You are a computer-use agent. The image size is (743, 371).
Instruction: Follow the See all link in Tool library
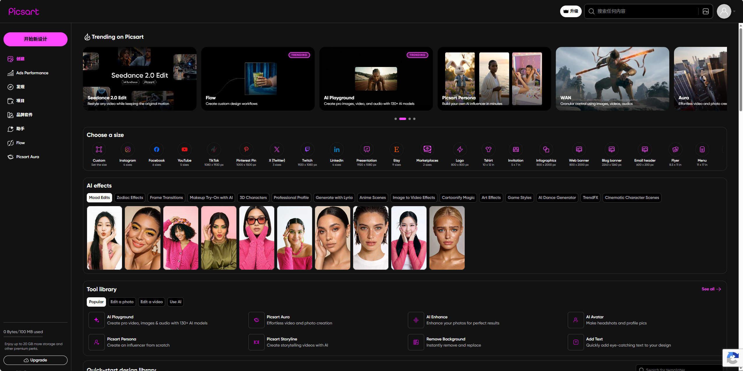[711, 289]
